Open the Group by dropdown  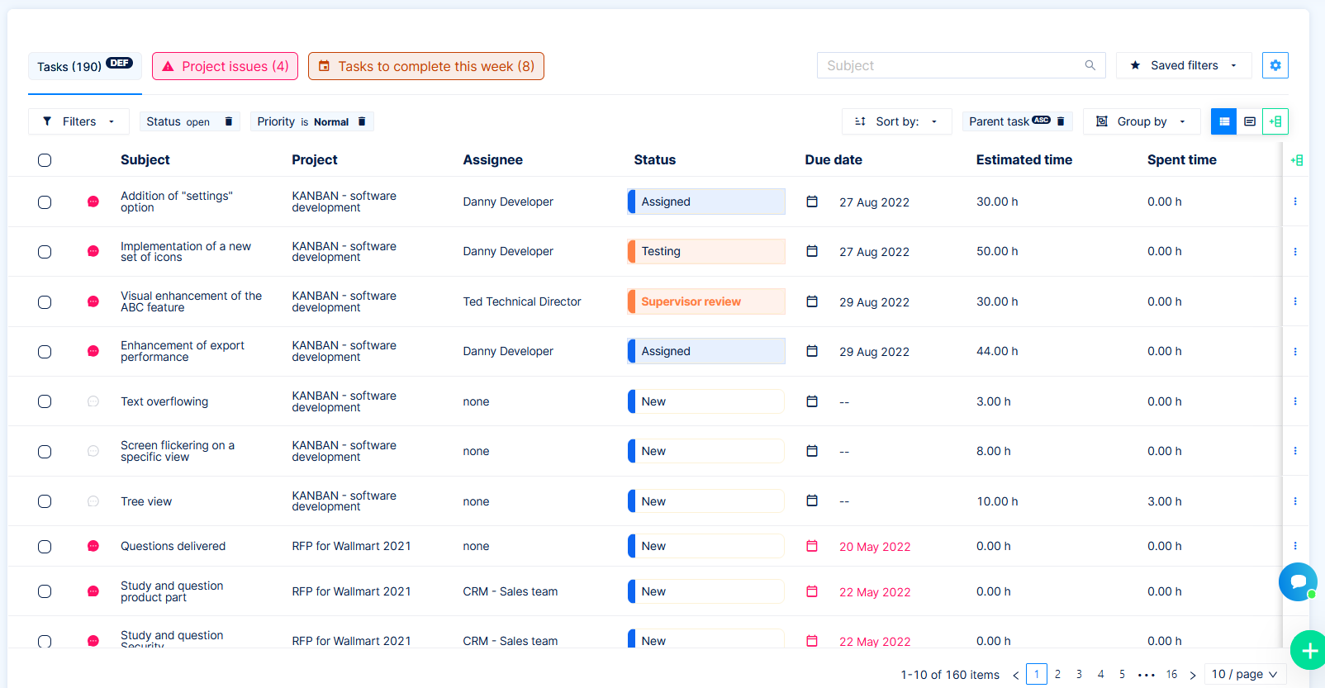(x=1141, y=121)
